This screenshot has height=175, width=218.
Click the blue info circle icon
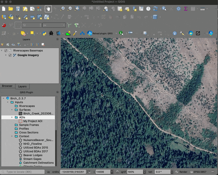pos(175,33)
